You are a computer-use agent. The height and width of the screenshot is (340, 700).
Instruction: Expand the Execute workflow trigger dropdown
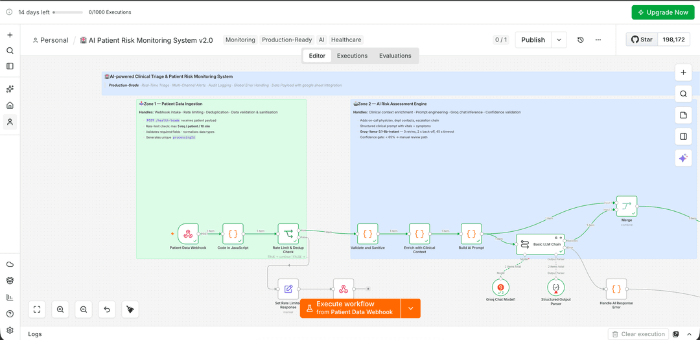(x=411, y=308)
